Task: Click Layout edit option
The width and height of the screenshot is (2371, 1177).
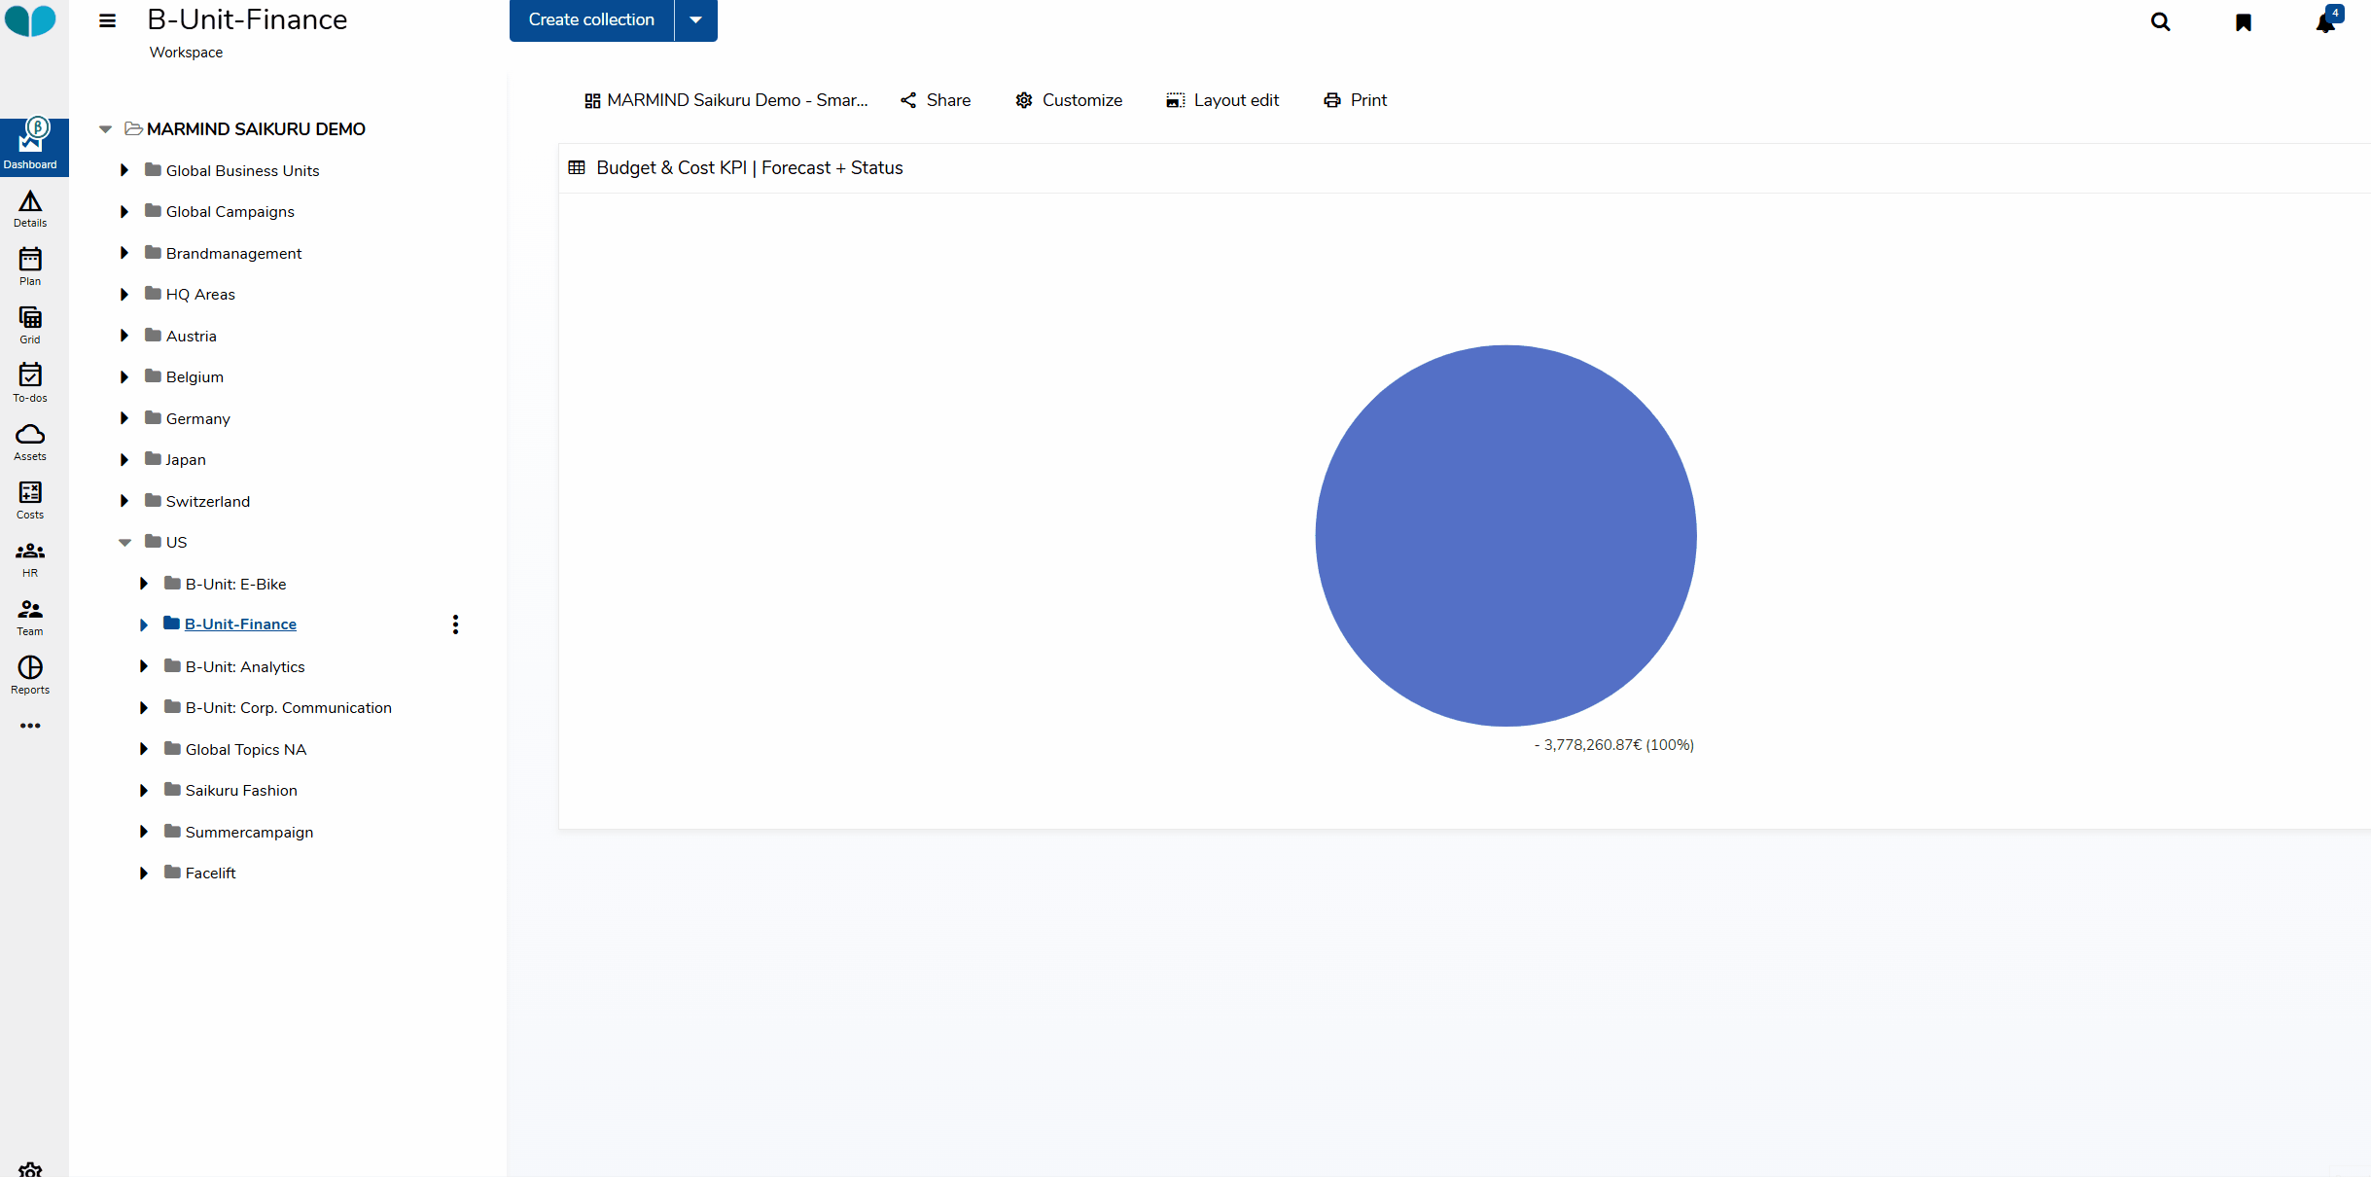Action: pos(1222,100)
